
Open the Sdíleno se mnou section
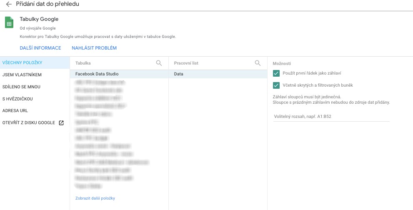(21, 87)
